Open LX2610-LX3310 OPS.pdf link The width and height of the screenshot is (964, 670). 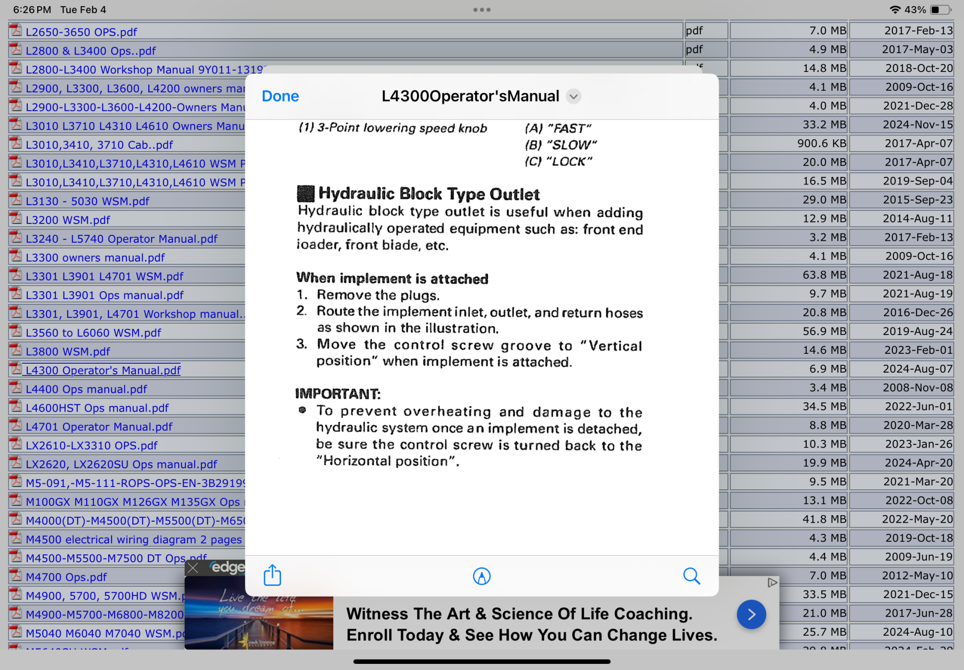(92, 446)
